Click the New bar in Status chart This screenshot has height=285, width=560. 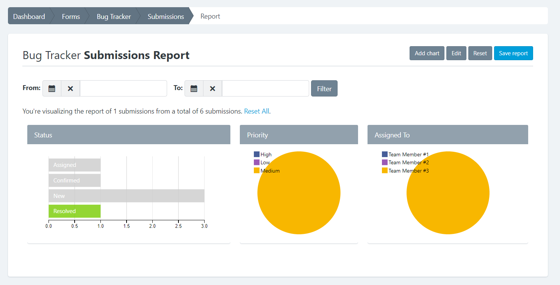pyautogui.click(x=126, y=196)
